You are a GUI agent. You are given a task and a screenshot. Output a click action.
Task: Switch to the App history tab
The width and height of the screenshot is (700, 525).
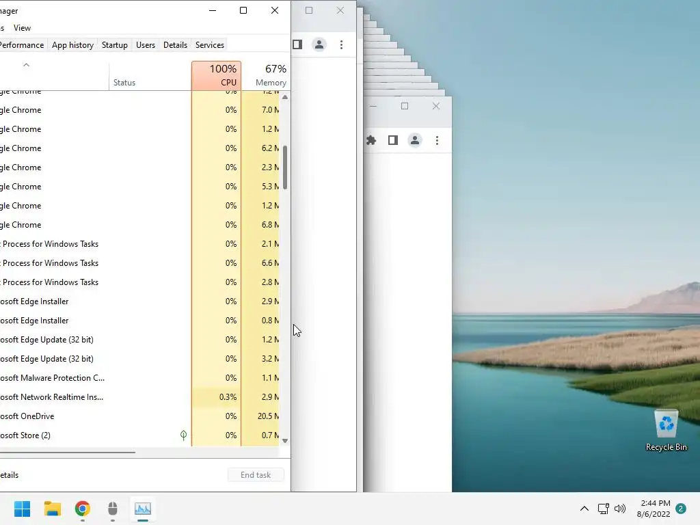(x=72, y=44)
